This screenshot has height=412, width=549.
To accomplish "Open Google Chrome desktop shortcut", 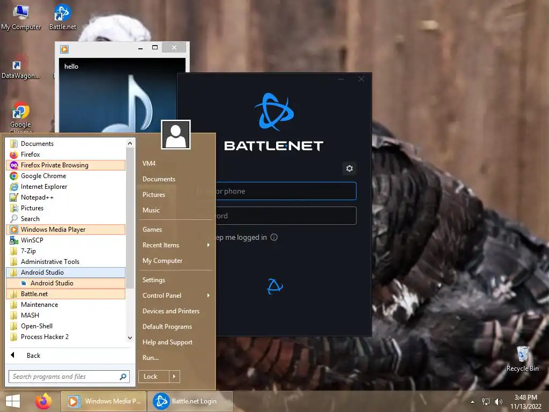I will pyautogui.click(x=20, y=117).
